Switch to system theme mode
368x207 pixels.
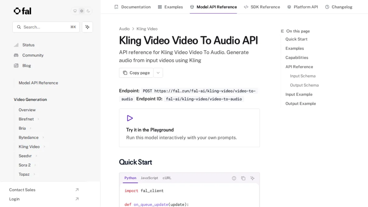(75, 11)
